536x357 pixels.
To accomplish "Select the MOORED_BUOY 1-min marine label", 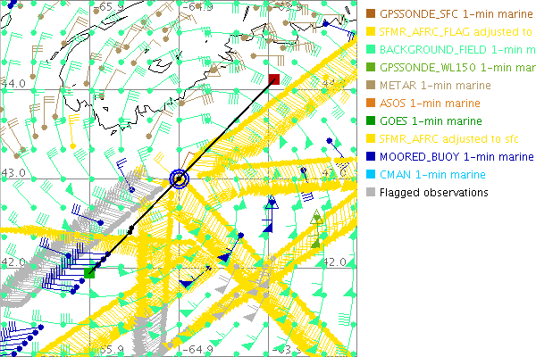I will [456, 156].
